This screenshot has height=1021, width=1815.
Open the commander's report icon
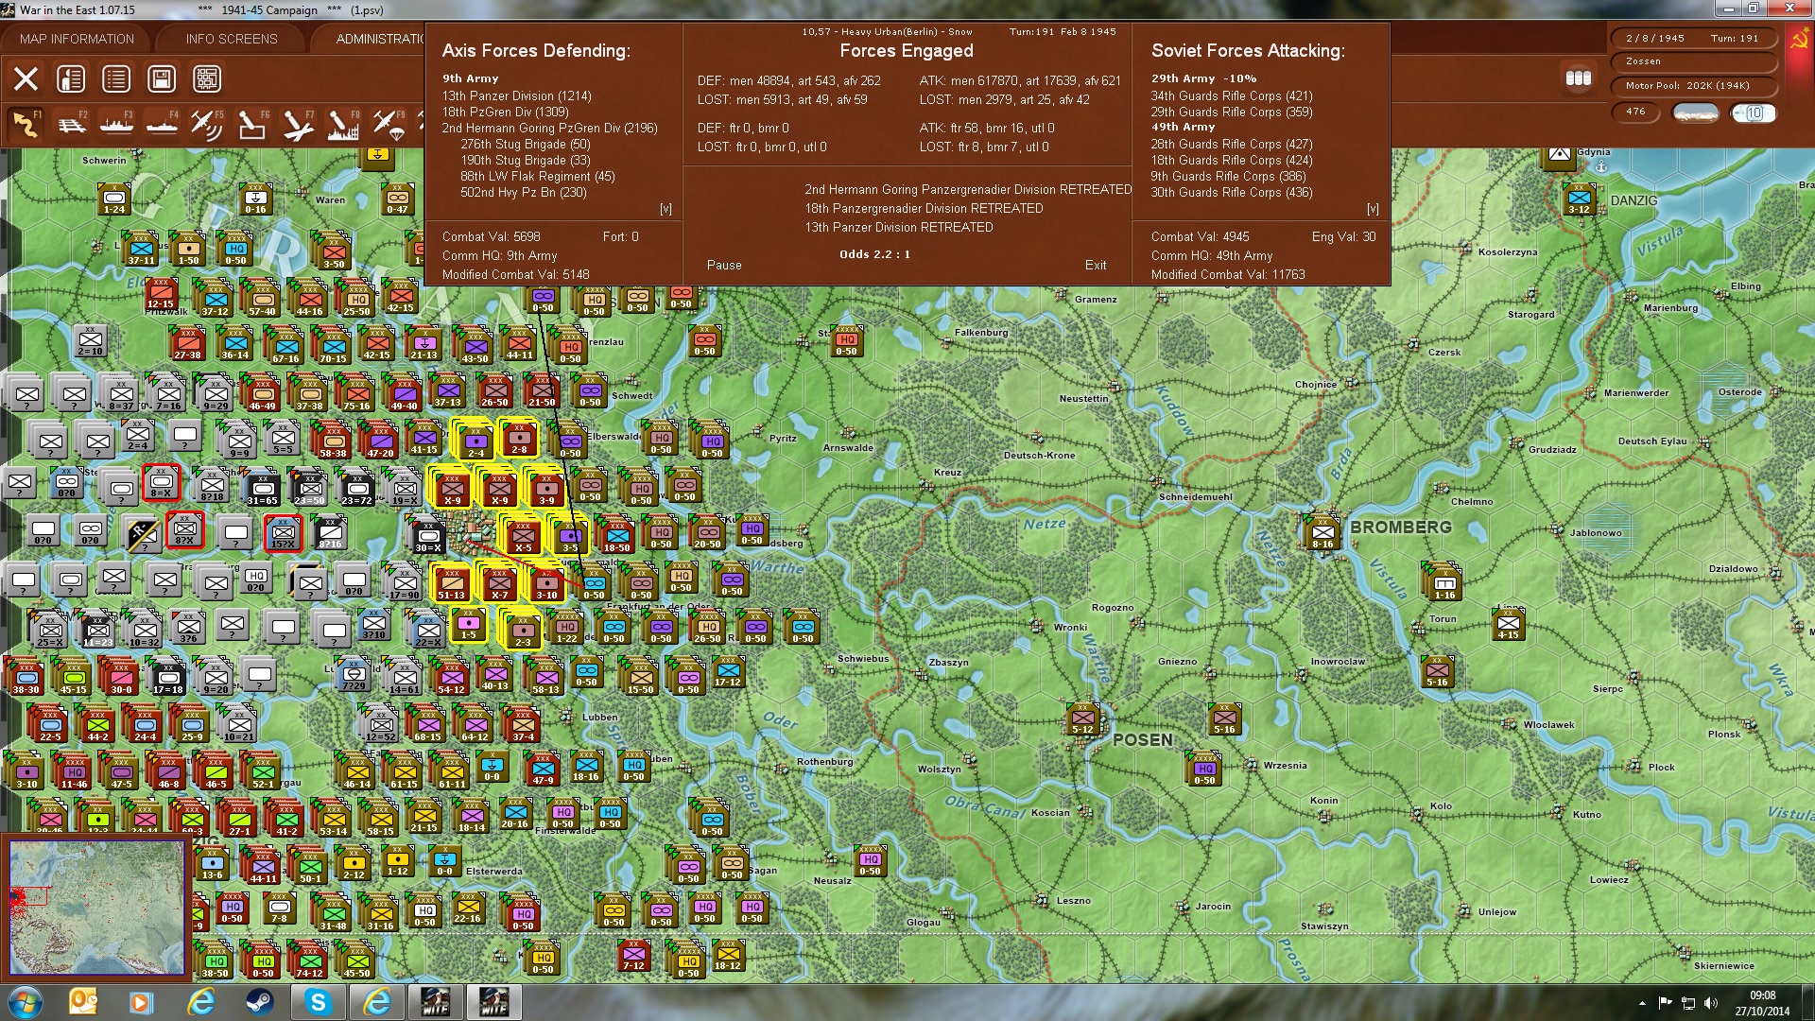pos(71,78)
